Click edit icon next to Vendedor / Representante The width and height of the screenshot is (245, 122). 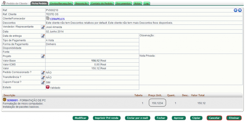tap(43, 27)
